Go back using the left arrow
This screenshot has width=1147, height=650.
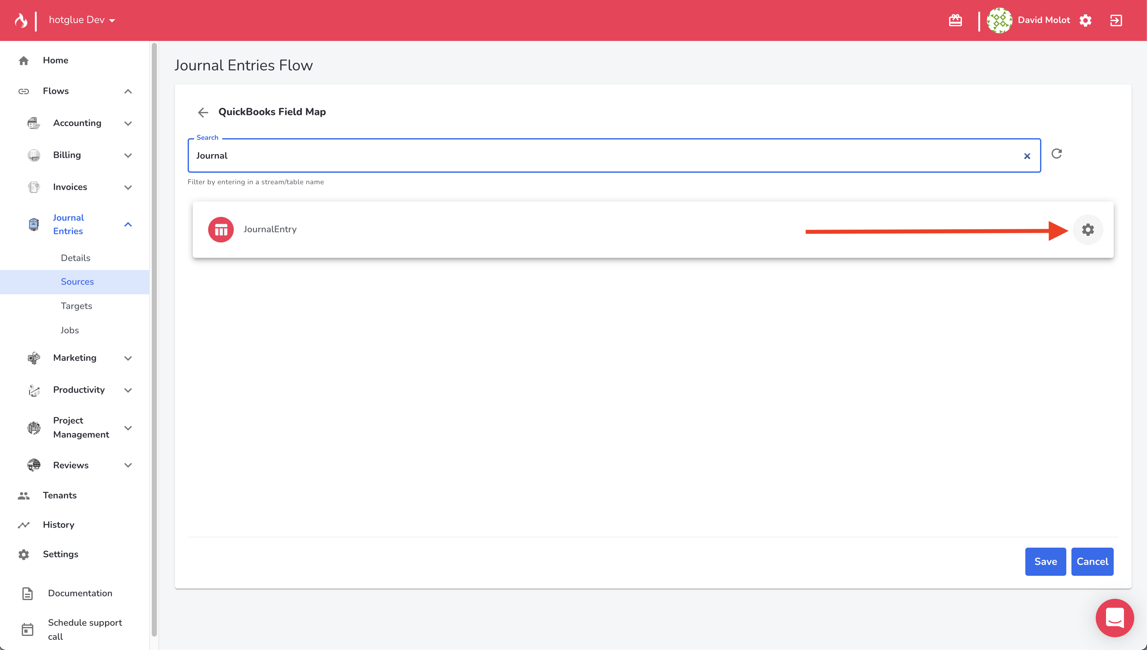[x=203, y=112]
